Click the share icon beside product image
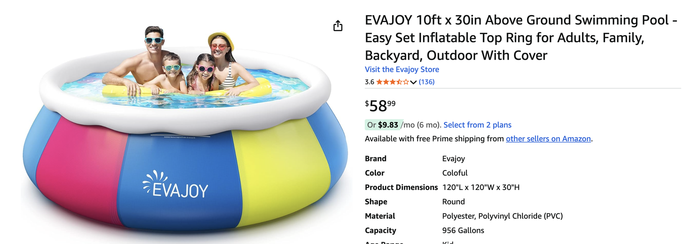This screenshot has height=244, width=693. [x=338, y=26]
